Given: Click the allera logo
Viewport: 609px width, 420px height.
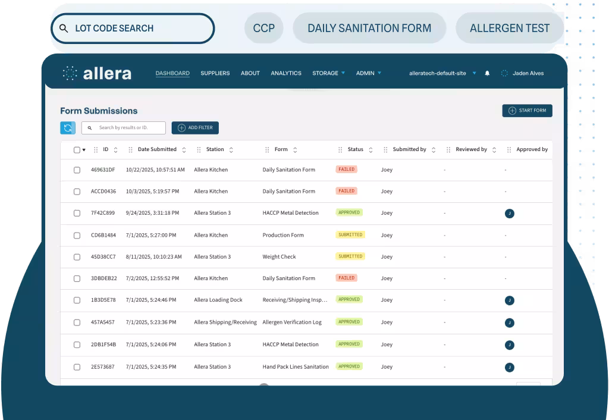Looking at the screenshot, I should [97, 73].
